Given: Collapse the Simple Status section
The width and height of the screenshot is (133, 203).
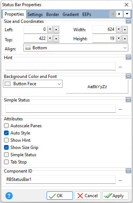Looking at the screenshot, I should click(x=128, y=100).
